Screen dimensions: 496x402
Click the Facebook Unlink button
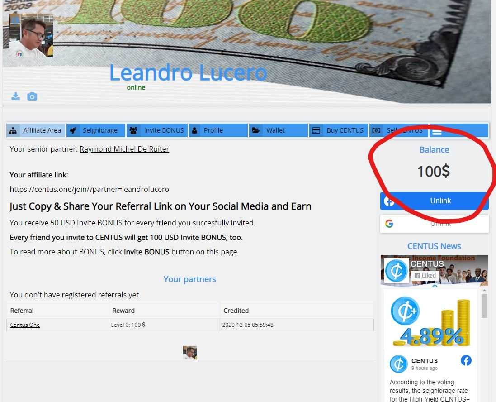point(435,201)
